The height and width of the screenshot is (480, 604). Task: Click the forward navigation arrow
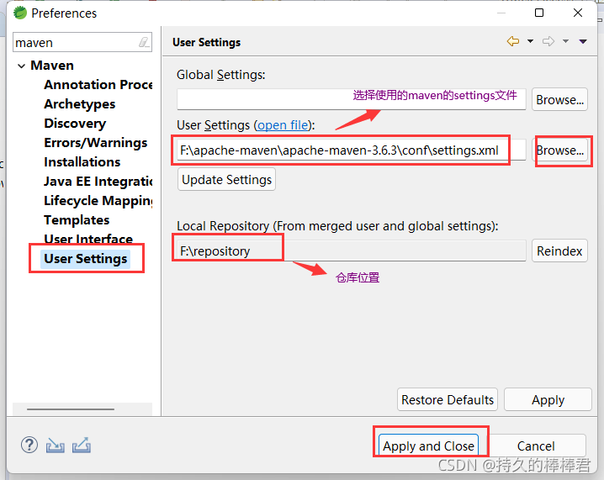(548, 41)
